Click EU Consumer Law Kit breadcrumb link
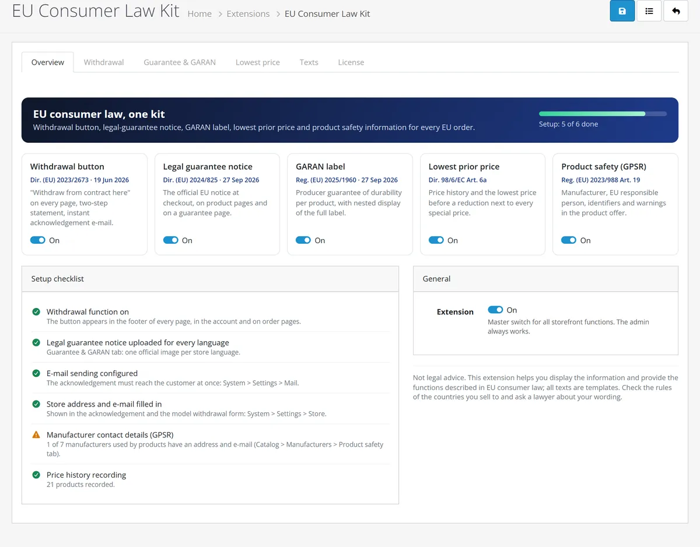Image resolution: width=700 pixels, height=547 pixels. (x=327, y=14)
